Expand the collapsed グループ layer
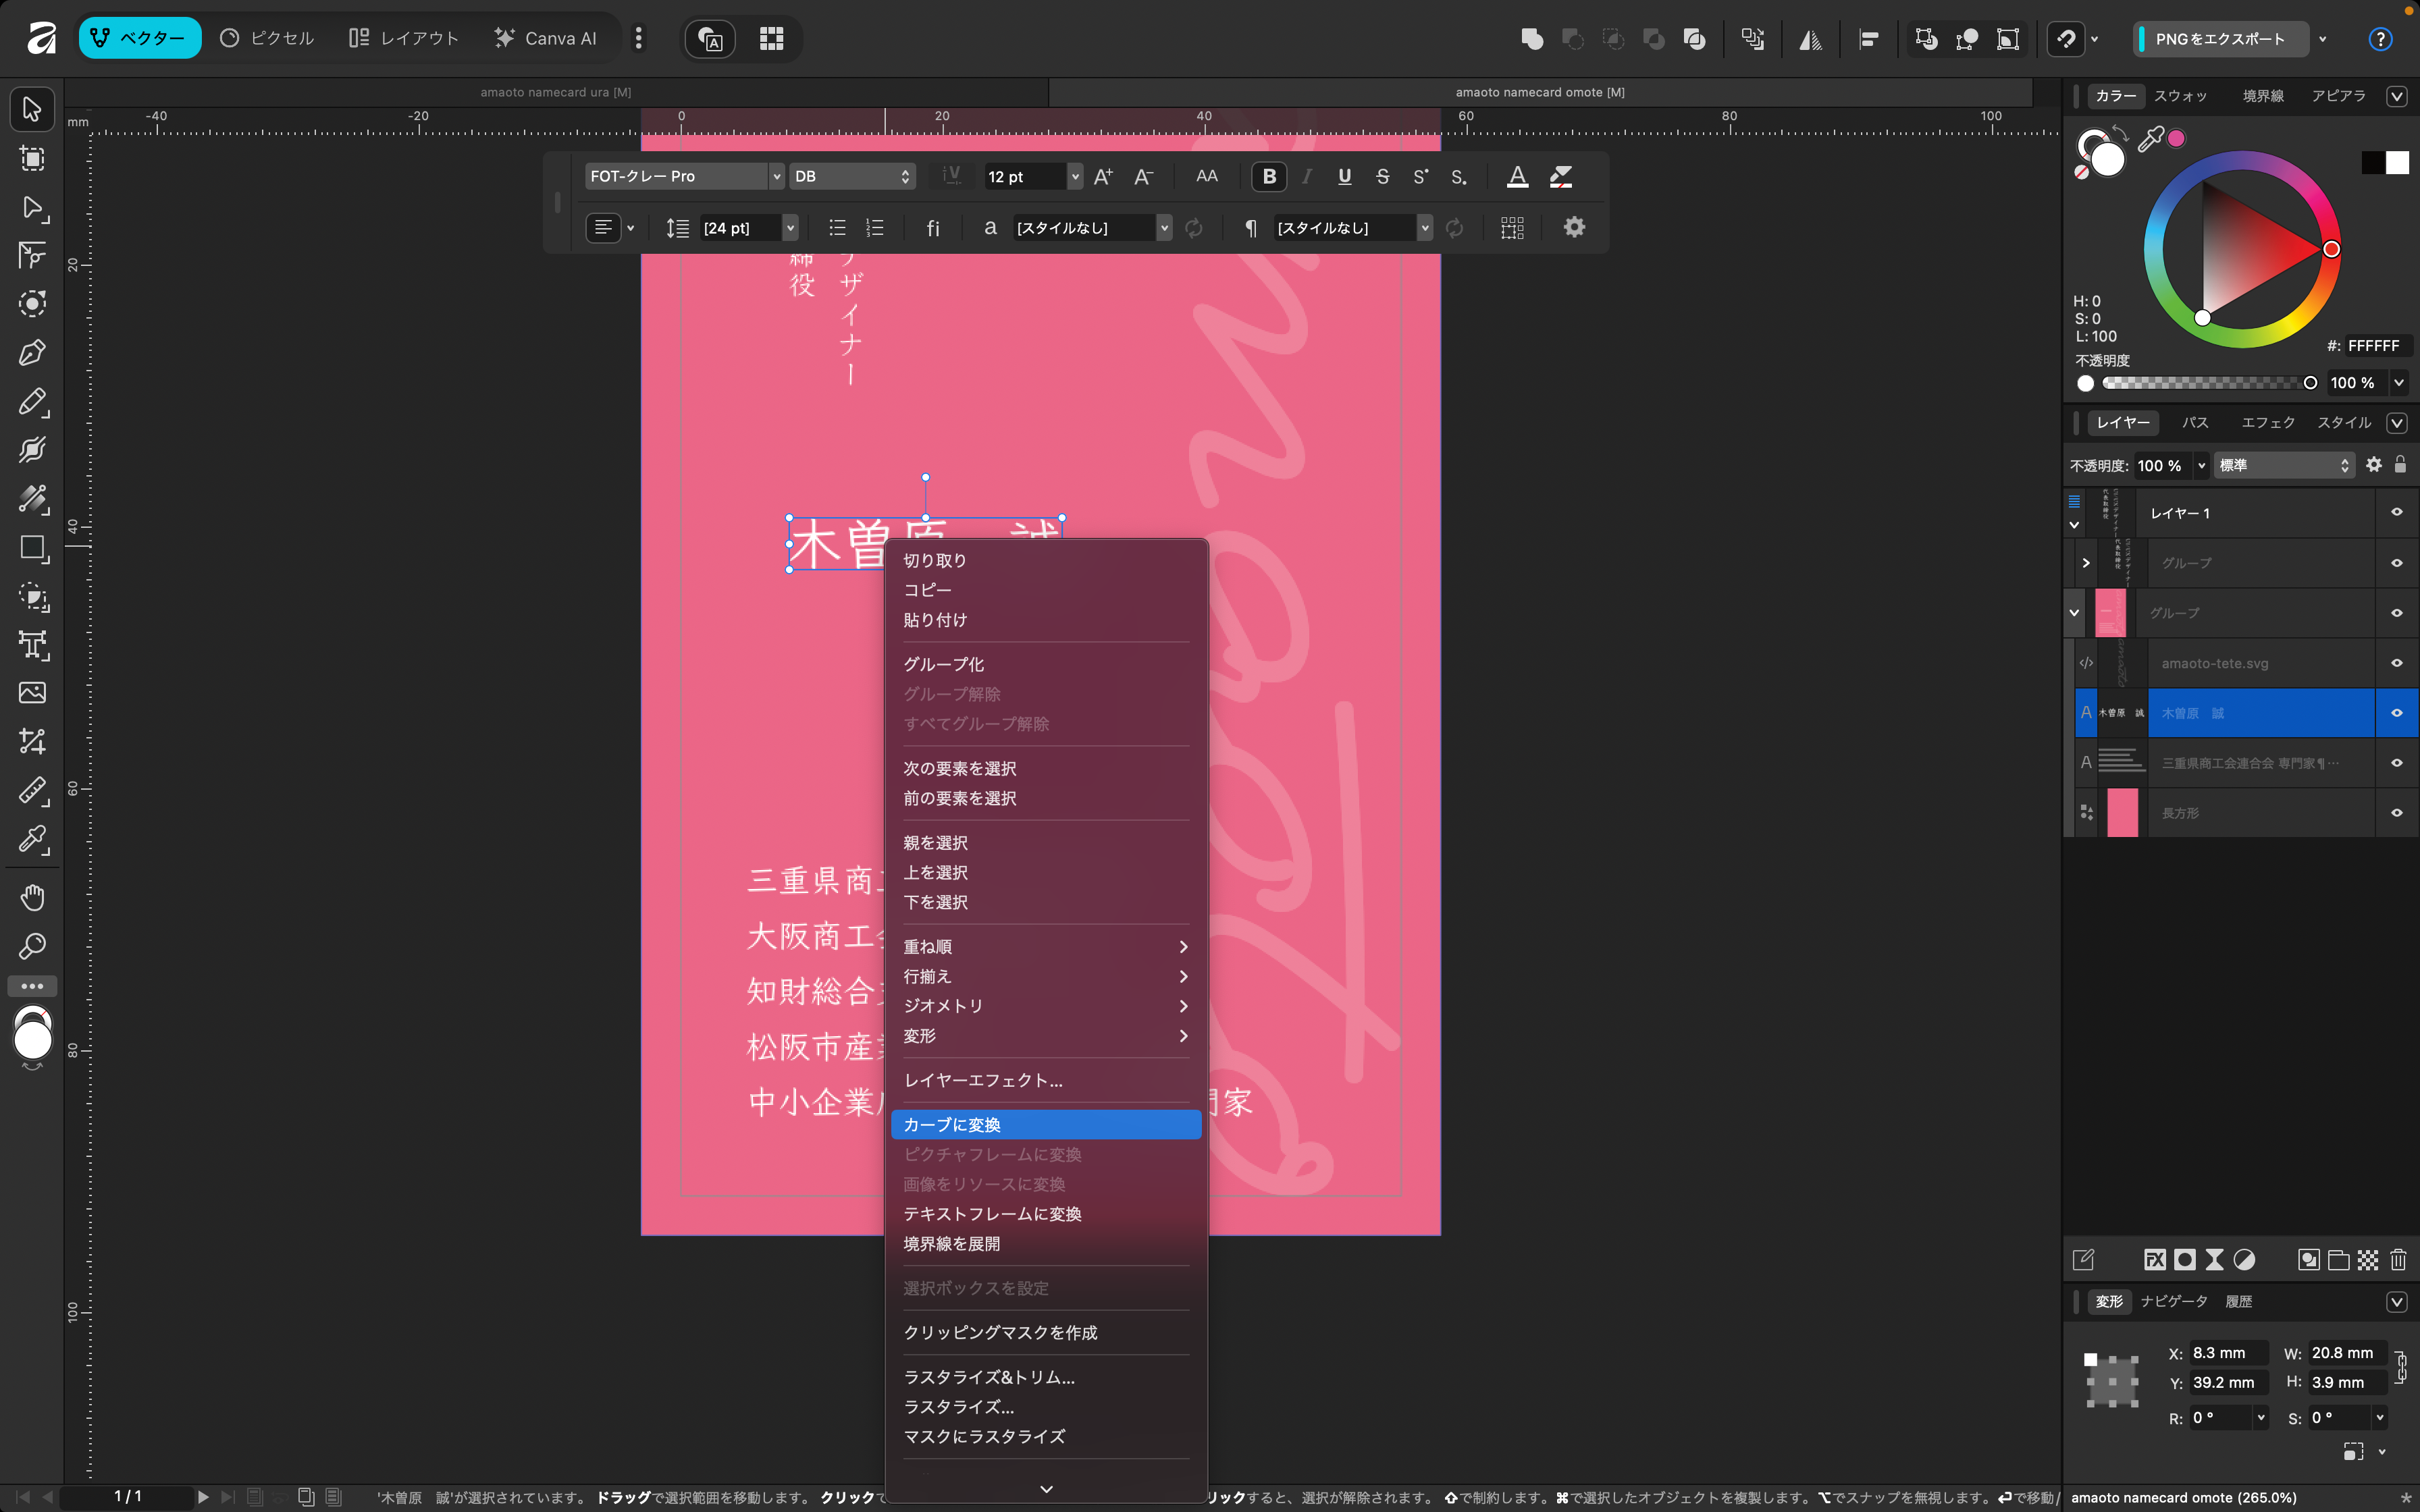The image size is (2420, 1512). tap(2085, 563)
